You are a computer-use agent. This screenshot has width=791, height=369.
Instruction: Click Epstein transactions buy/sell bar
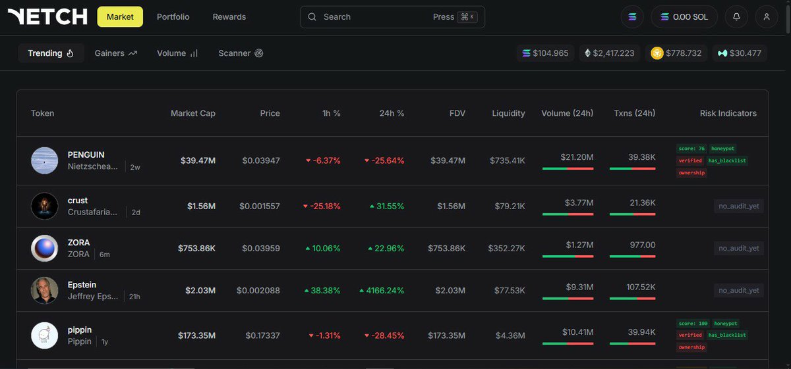point(633,298)
